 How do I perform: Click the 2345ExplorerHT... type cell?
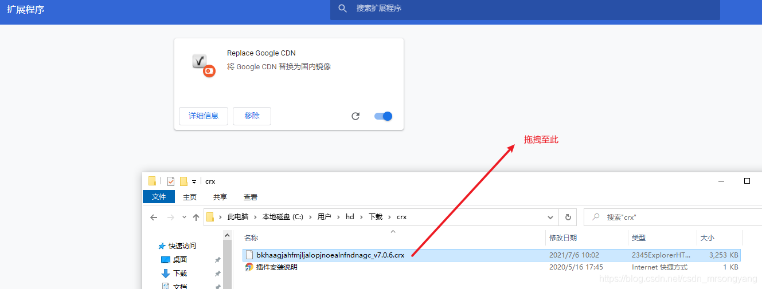pyautogui.click(x=661, y=255)
